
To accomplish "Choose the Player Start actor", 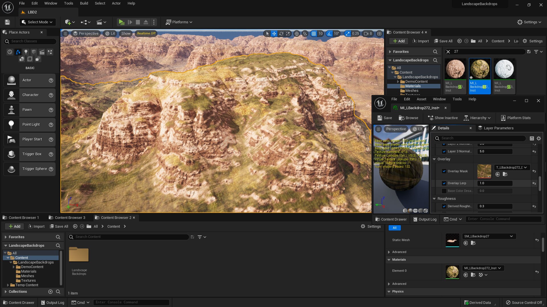I will (29, 139).
